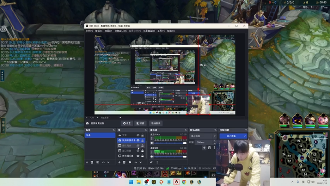Screen dimensions: 330x186
Task: Open the preview scaling mode dropdown
Action: click(111, 117)
